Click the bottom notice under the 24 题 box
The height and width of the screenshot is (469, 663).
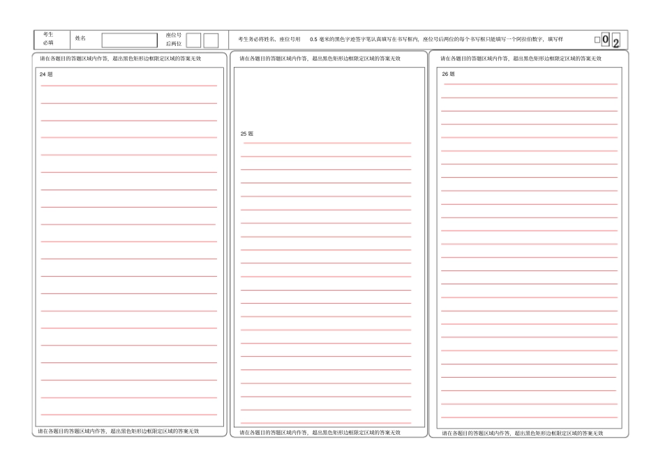pos(119,431)
